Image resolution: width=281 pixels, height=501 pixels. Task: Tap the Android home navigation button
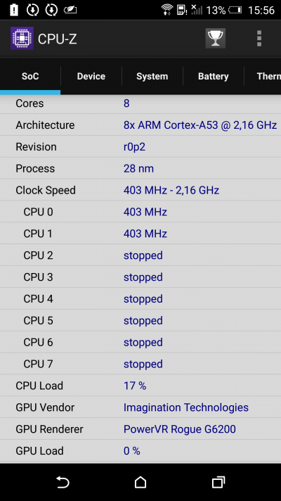(140, 482)
